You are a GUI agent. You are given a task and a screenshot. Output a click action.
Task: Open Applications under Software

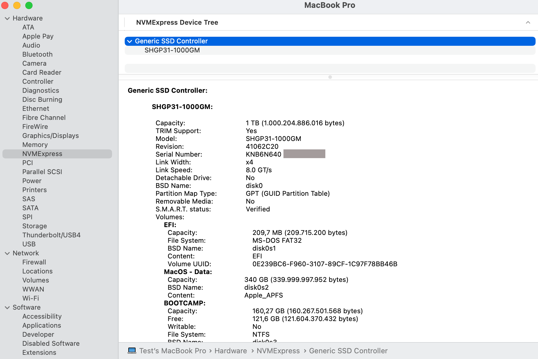42,326
